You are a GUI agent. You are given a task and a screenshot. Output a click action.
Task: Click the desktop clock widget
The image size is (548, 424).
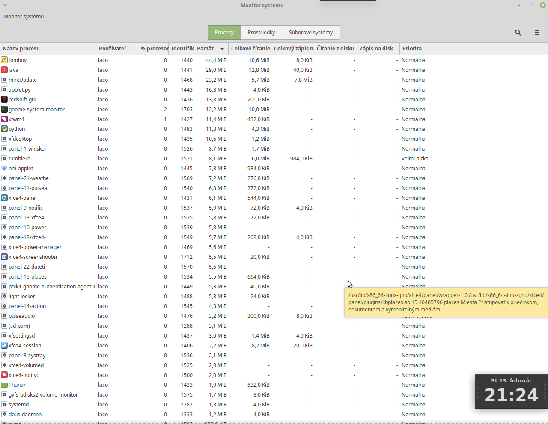(511, 391)
